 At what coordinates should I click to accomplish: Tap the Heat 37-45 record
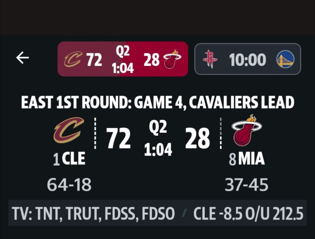pyautogui.click(x=246, y=184)
